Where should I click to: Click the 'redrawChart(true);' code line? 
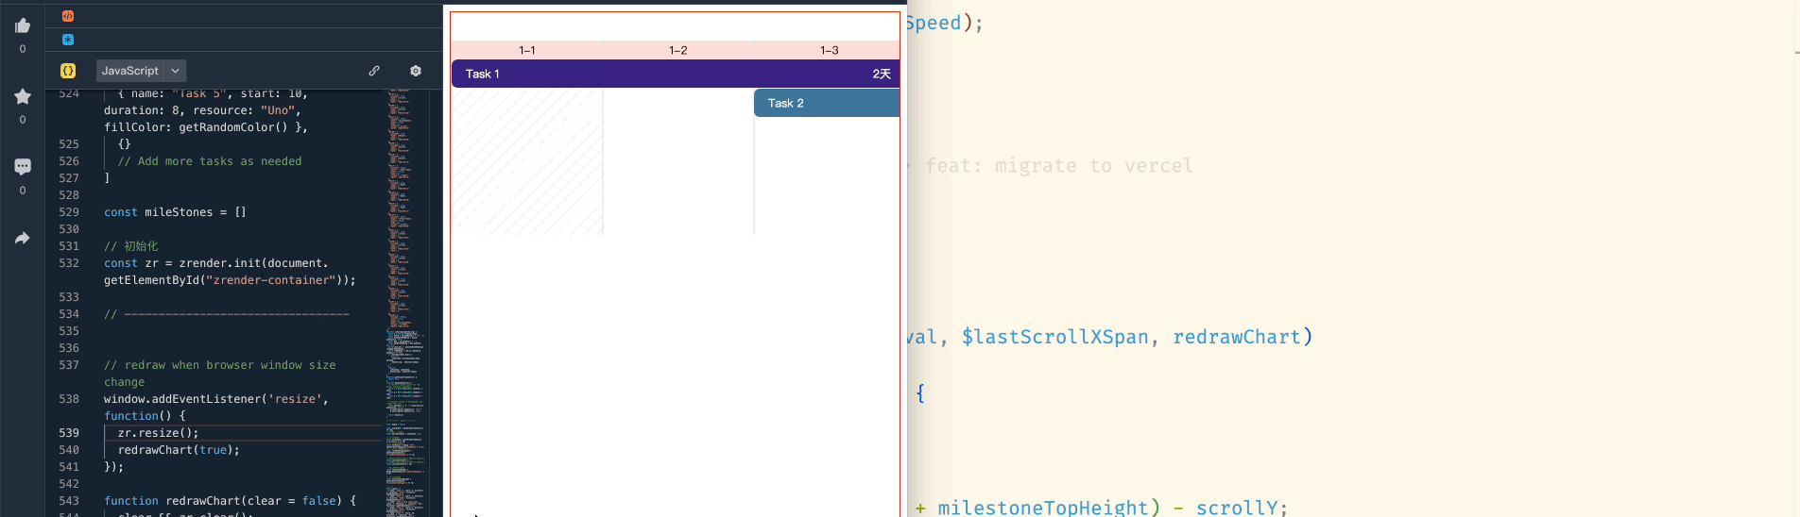click(x=179, y=450)
